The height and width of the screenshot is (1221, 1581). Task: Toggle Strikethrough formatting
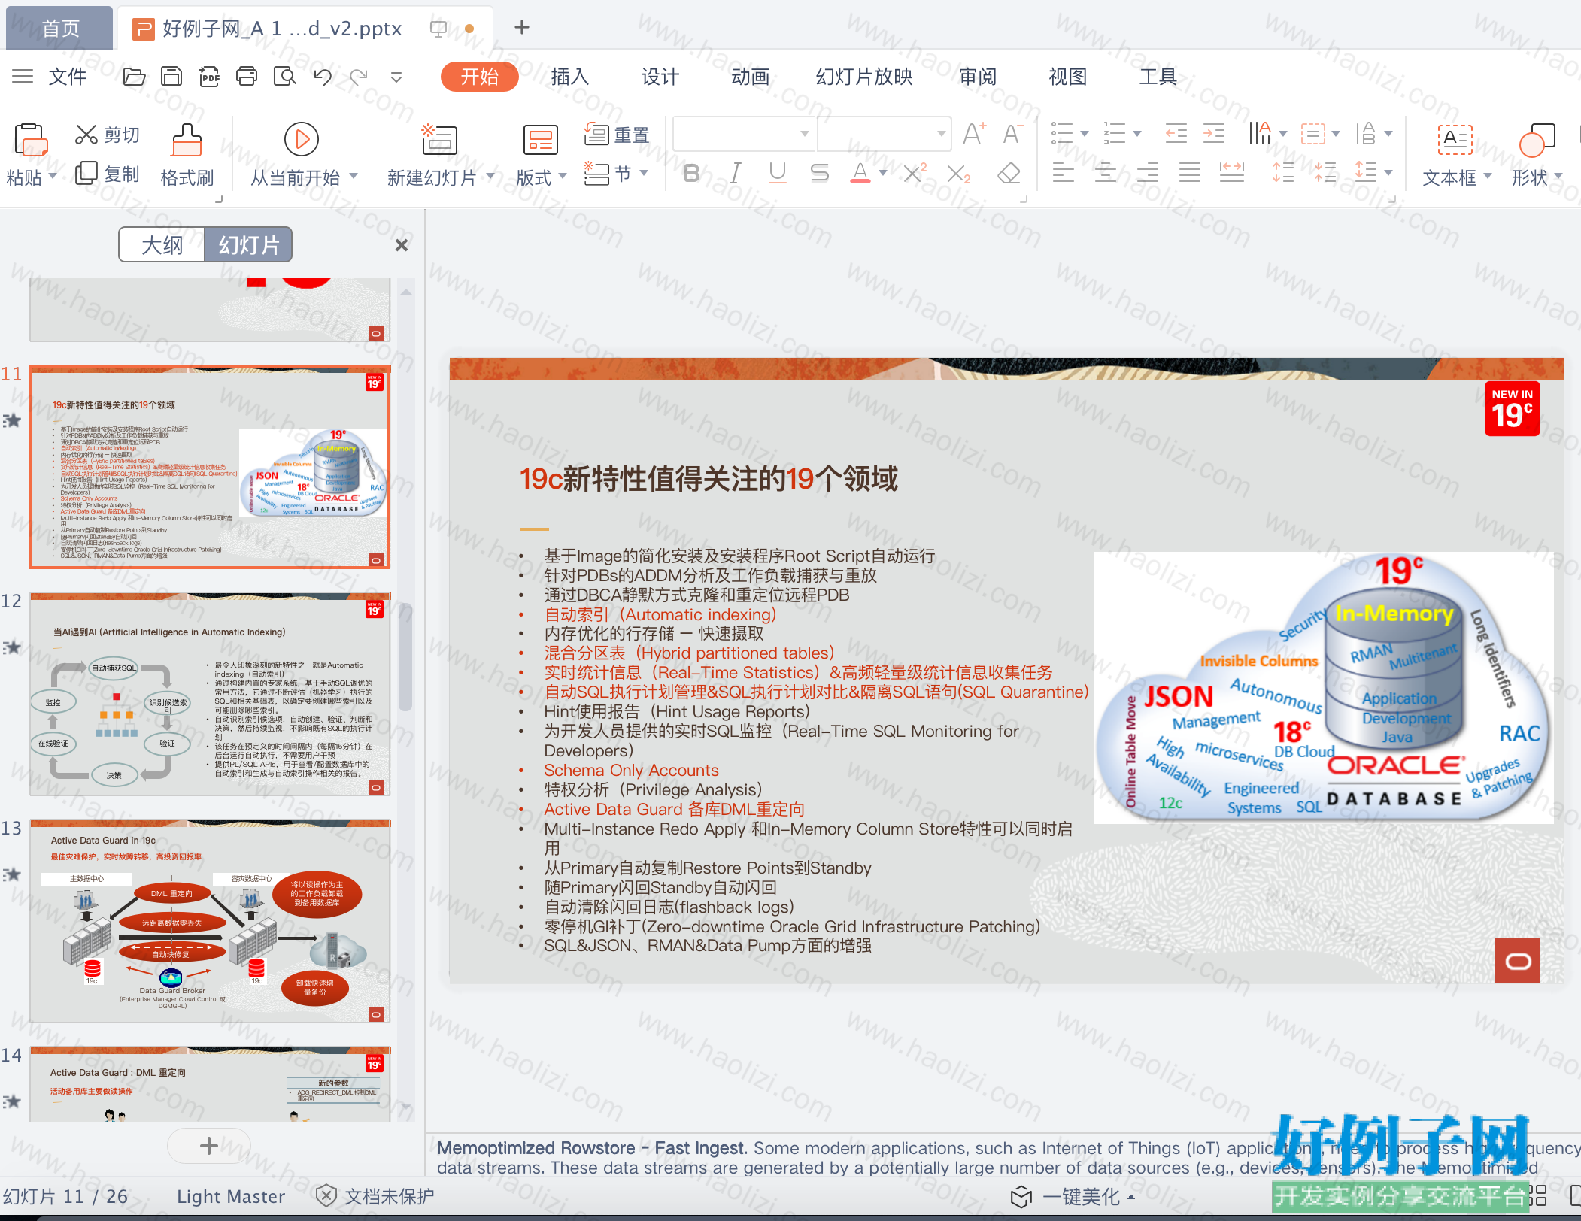820,174
